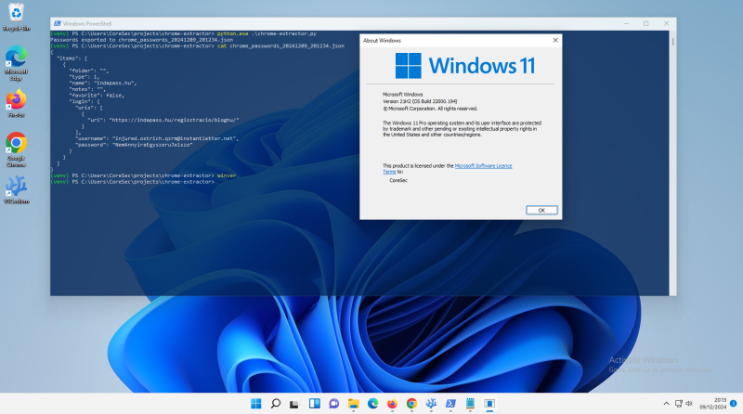Click OK in the About Windows dialog
The image size is (743, 414).
pos(541,211)
